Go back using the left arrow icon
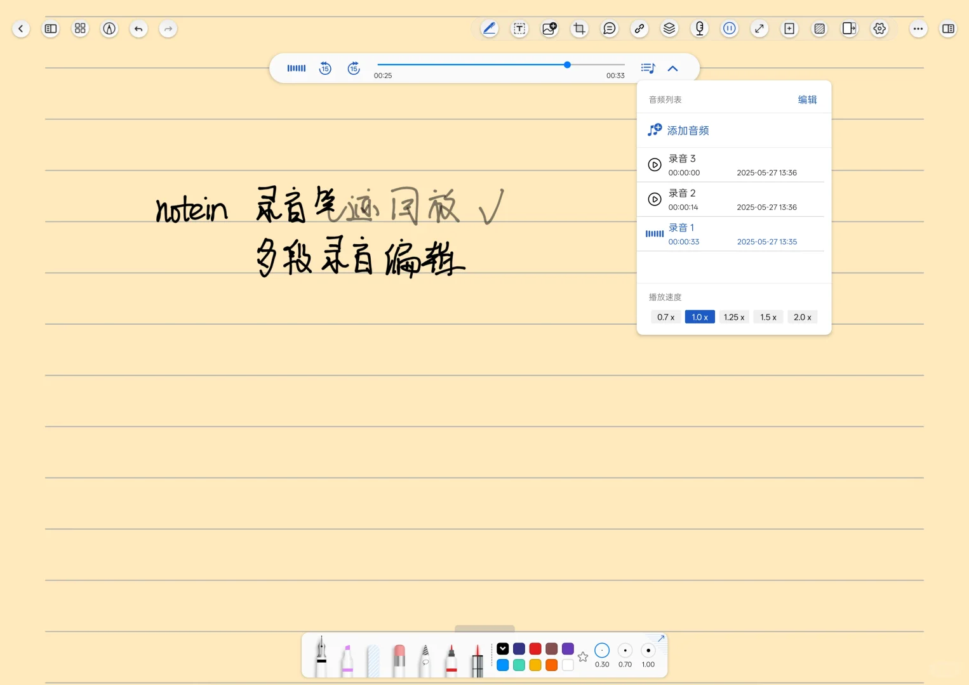The image size is (969, 685). [21, 29]
